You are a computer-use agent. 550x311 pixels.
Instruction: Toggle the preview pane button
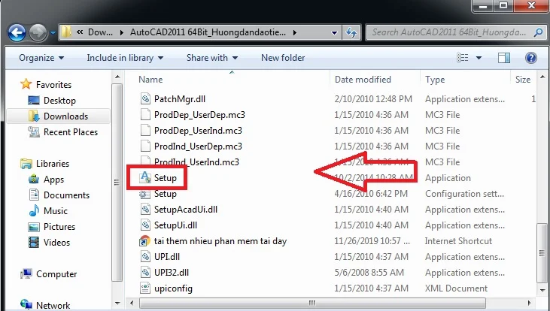point(504,58)
